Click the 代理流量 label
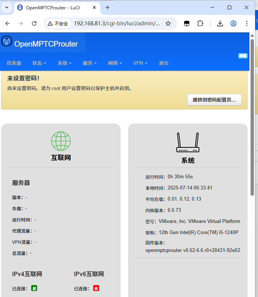The width and height of the screenshot is (258, 297). 22,231
